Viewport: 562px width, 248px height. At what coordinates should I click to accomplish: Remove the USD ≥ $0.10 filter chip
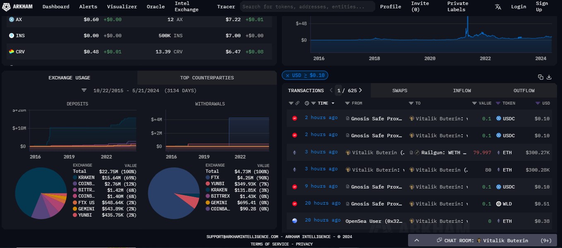(288, 75)
